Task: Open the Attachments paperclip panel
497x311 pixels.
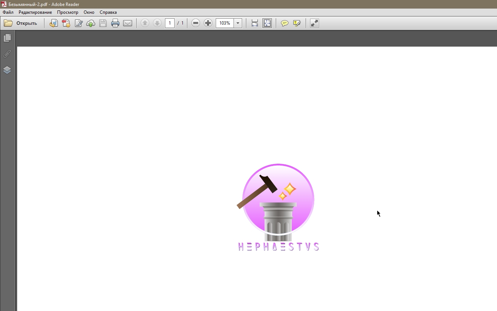Action: coord(7,54)
